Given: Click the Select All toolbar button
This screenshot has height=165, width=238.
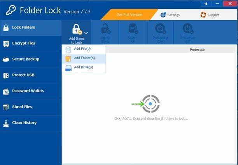Looking at the screenshot, I should [133, 33].
